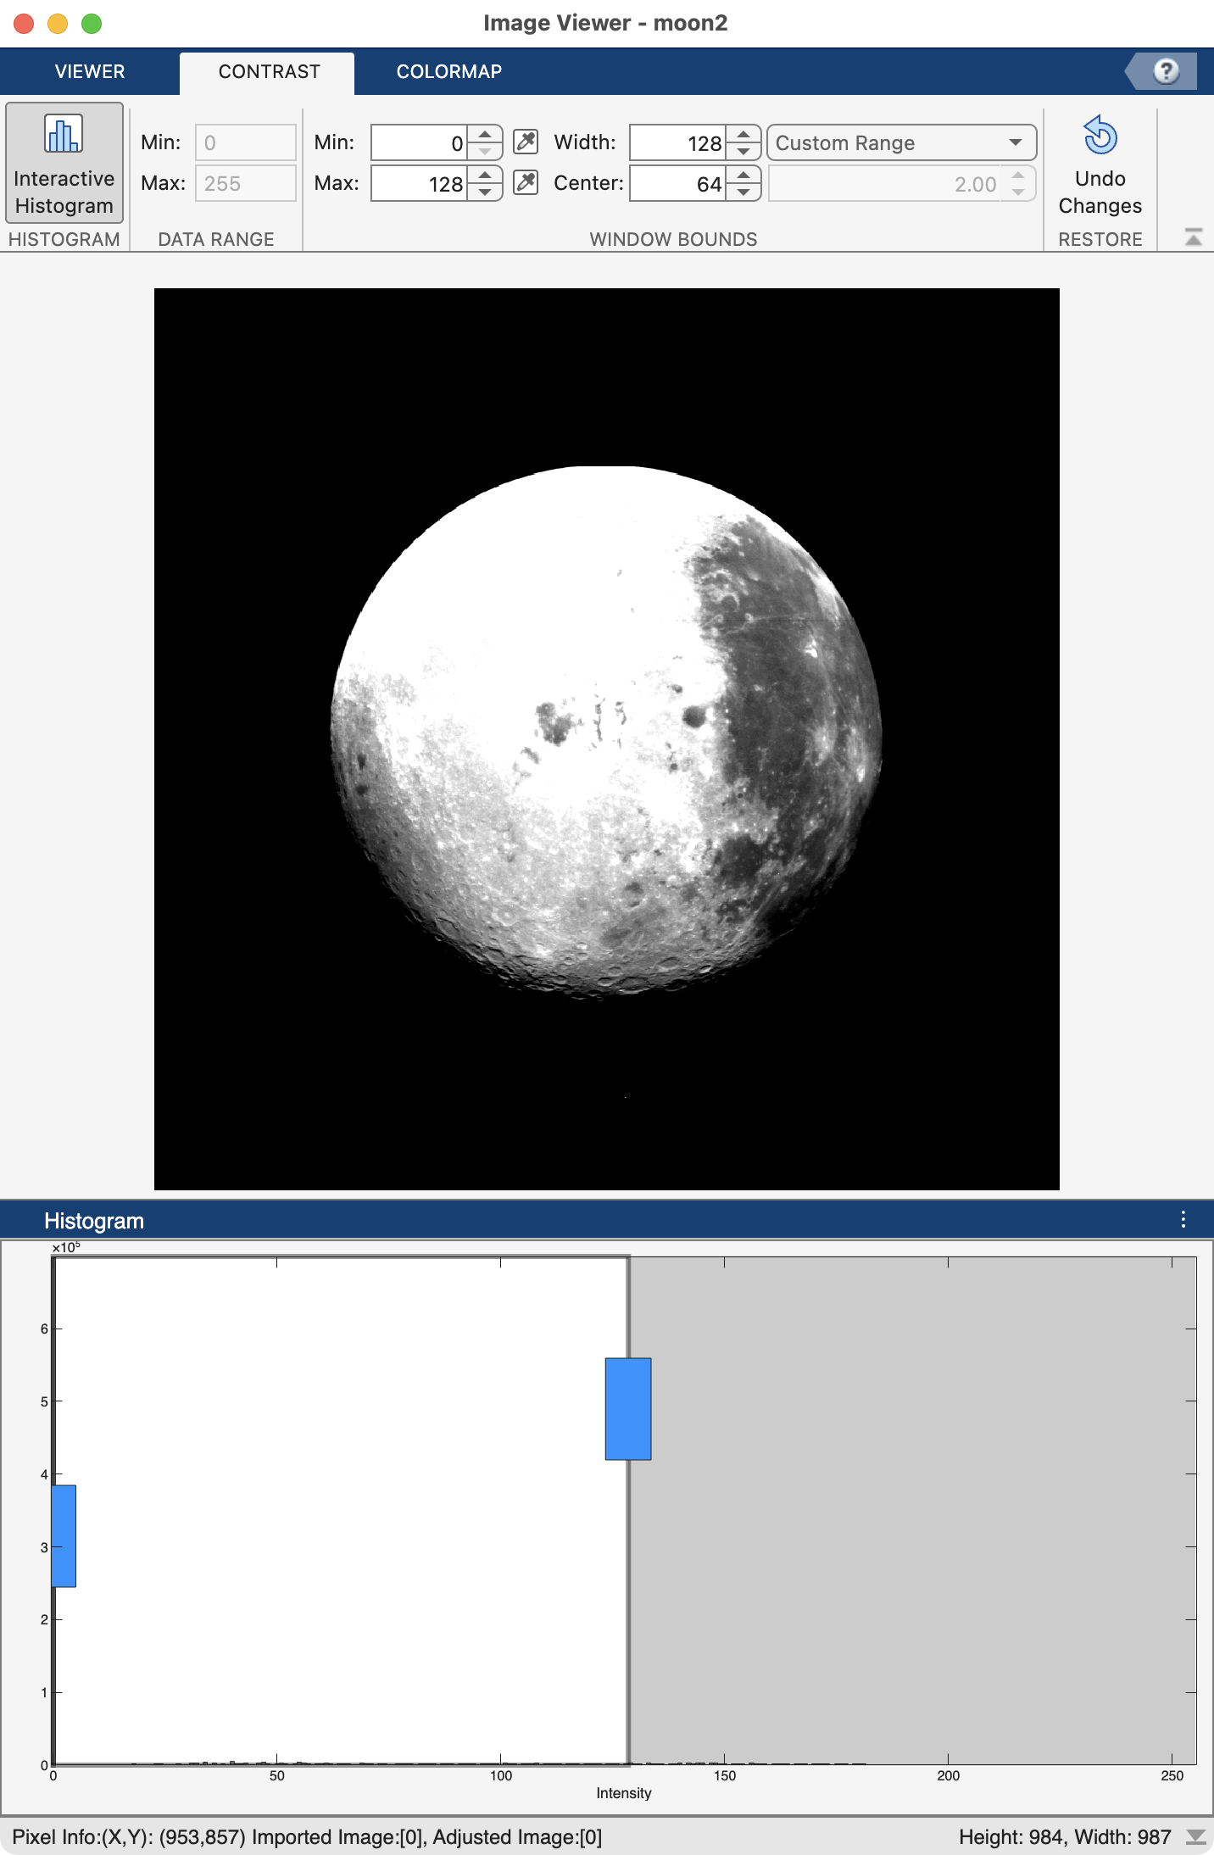Image resolution: width=1214 pixels, height=1855 pixels.
Task: Click the WINDOW BOUNDS section label
Action: point(673,239)
